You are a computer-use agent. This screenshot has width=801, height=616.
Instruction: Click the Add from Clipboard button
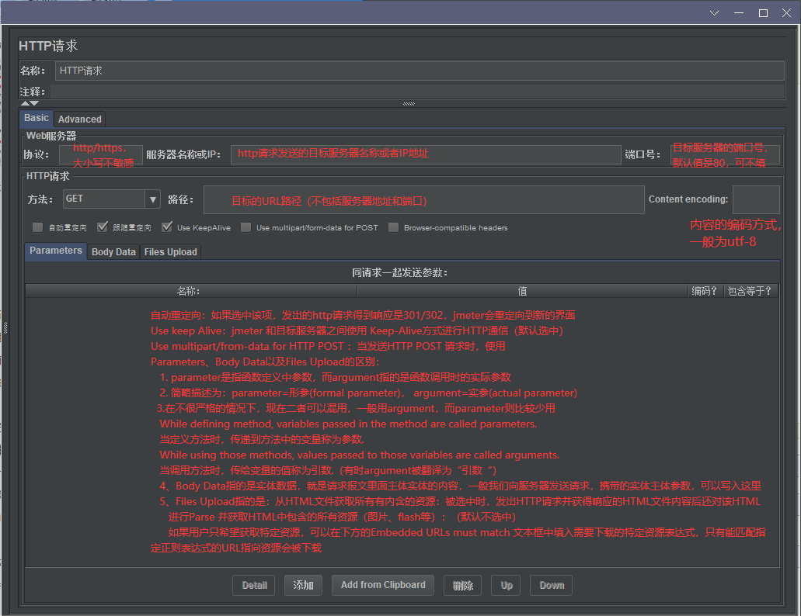pos(383,585)
